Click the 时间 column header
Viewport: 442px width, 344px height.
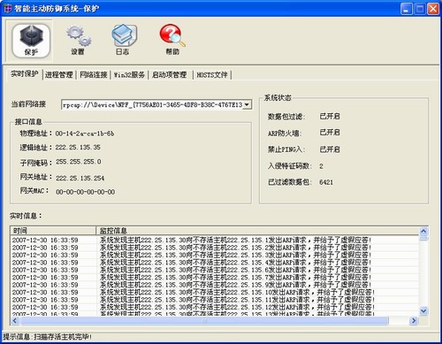click(x=53, y=230)
